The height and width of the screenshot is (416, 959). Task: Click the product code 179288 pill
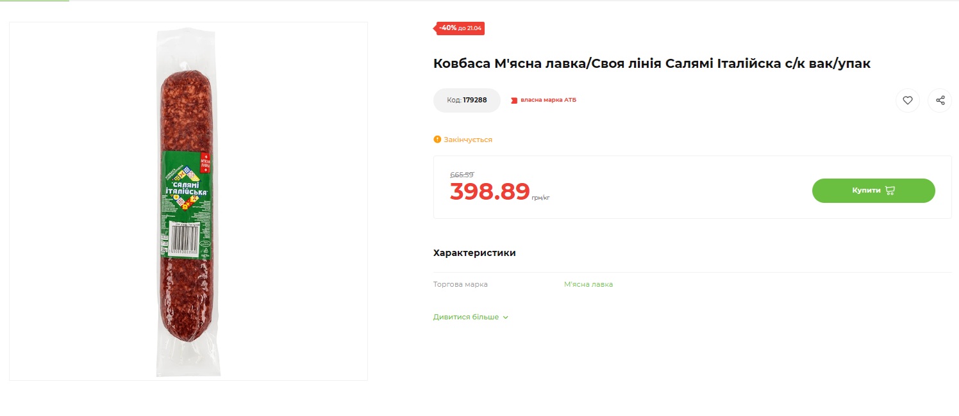pos(467,100)
